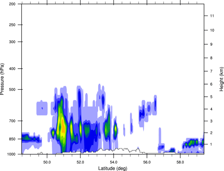Viewport: 224px width, 171px height.
Task: Click the 2 km height label
Action: [211, 133]
